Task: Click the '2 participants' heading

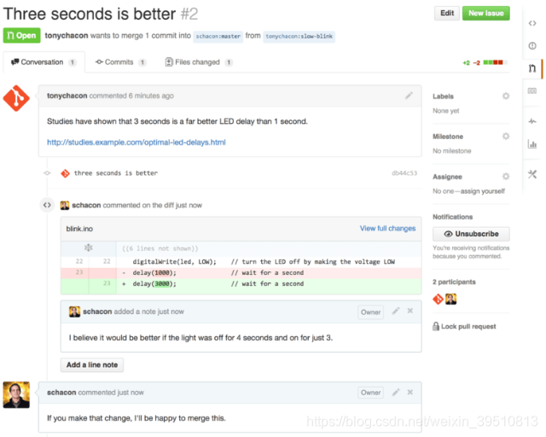Action: pos(454,282)
